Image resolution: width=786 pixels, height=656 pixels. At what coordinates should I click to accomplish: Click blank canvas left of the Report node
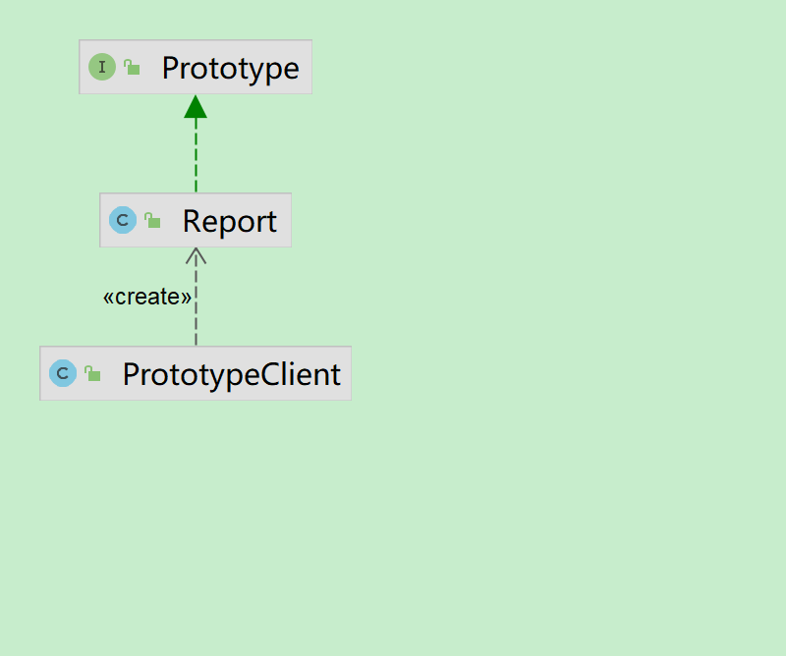click(49, 220)
